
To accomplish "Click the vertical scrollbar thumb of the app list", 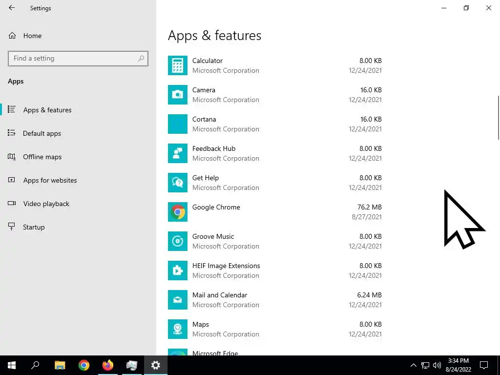I will pos(499,117).
